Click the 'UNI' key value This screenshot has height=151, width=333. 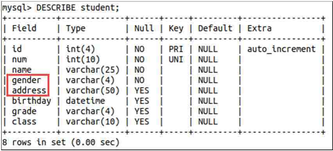176,60
